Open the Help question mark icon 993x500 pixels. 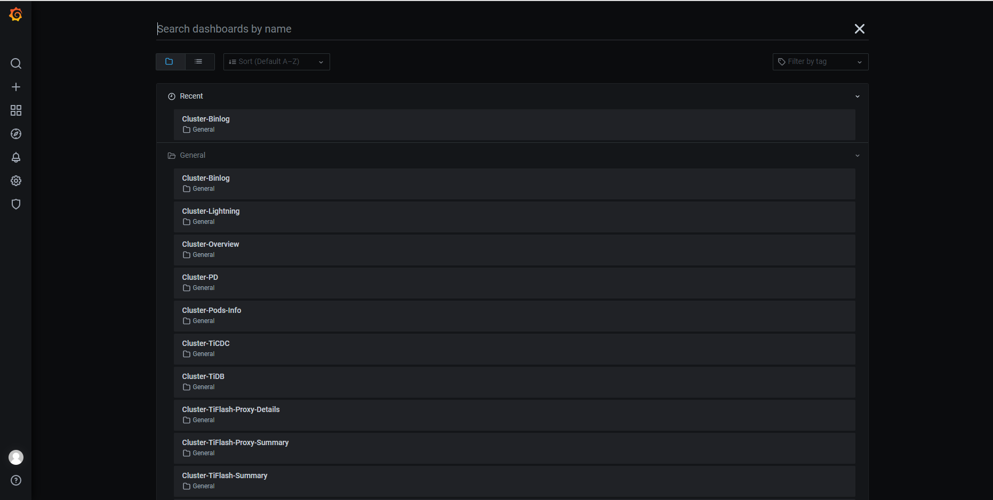tap(16, 480)
